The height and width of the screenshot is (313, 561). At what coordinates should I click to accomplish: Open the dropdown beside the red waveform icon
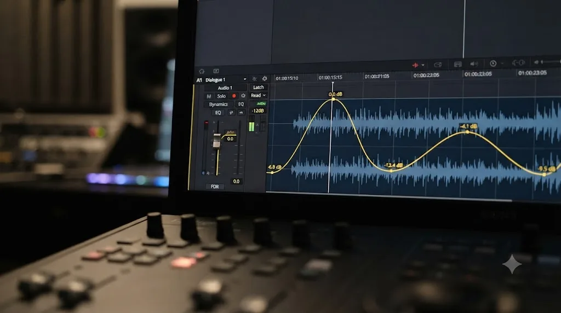click(x=423, y=65)
